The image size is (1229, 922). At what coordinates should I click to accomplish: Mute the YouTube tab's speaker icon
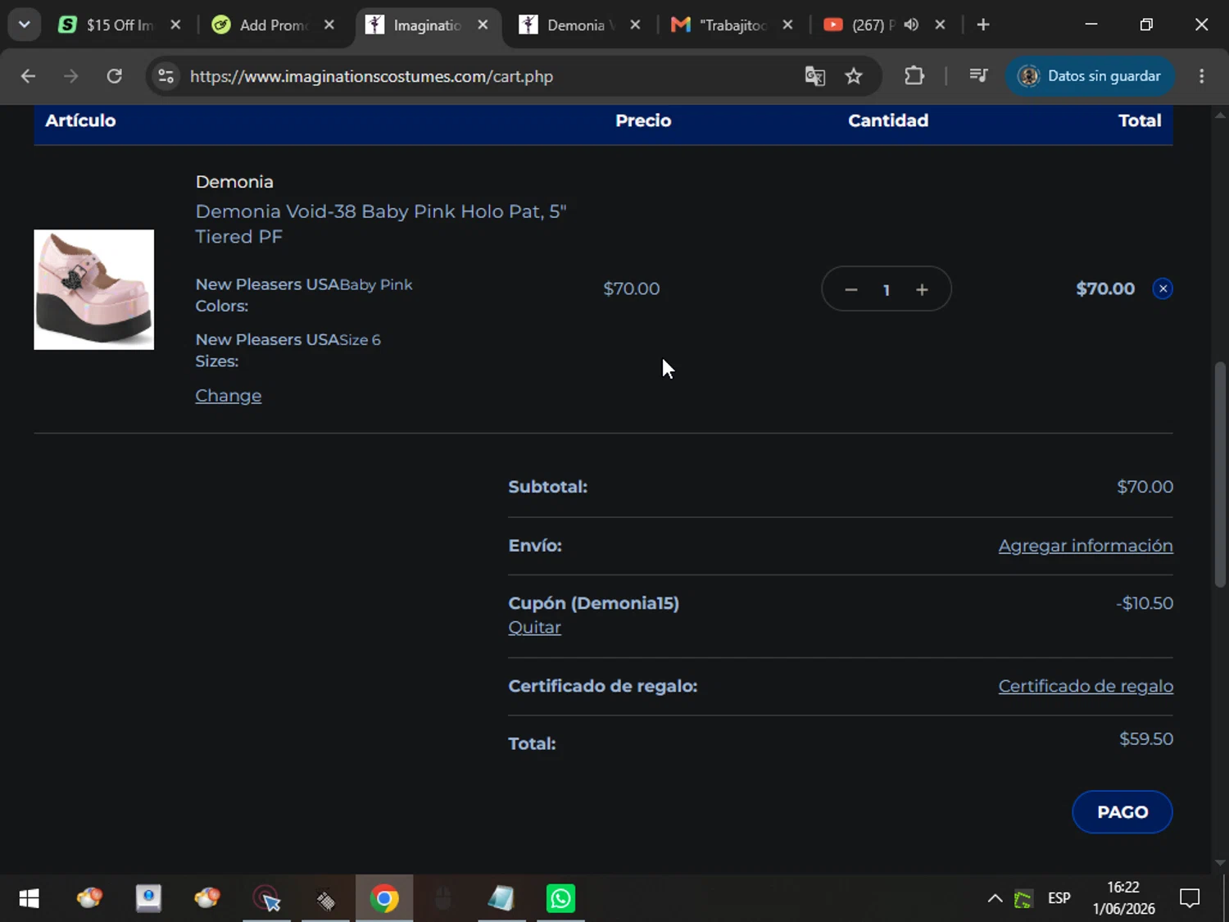(x=911, y=25)
